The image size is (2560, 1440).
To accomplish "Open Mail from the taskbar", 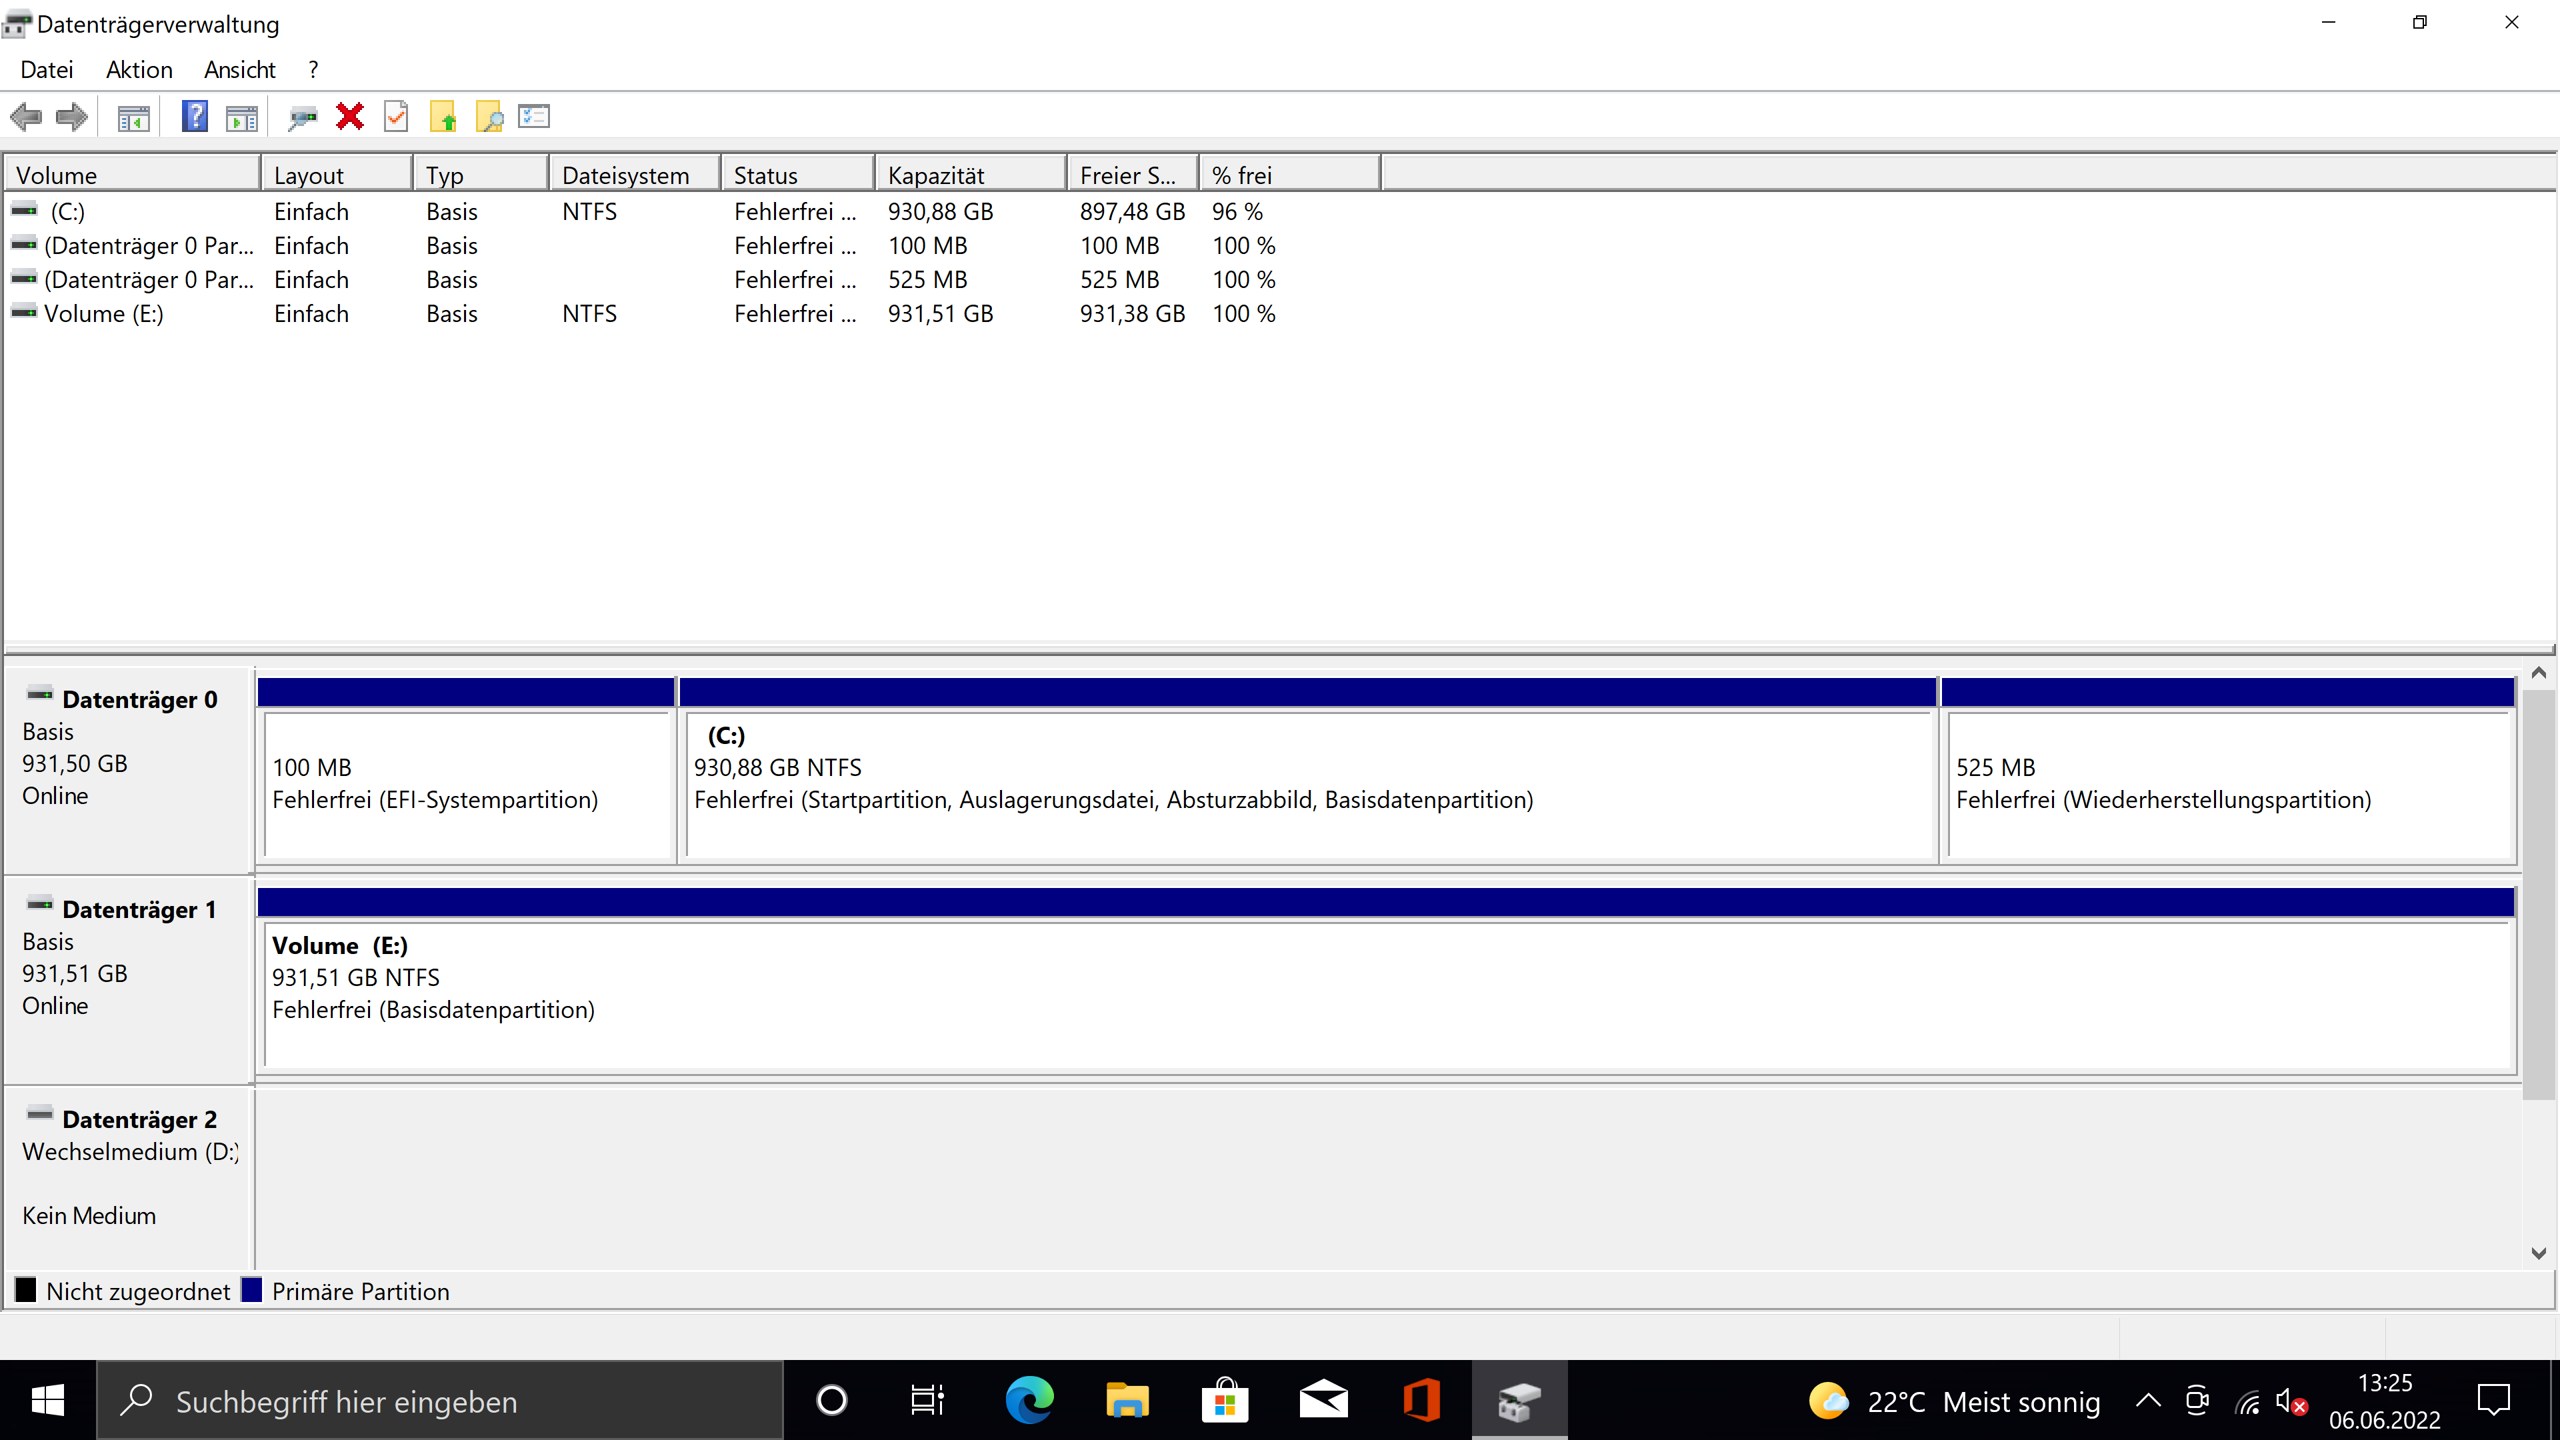I will pyautogui.click(x=1324, y=1400).
